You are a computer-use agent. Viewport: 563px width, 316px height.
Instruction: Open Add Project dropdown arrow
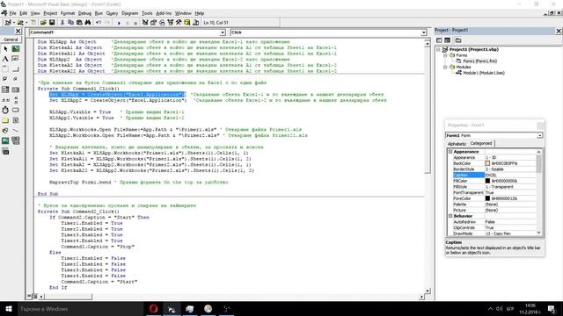(x=14, y=23)
